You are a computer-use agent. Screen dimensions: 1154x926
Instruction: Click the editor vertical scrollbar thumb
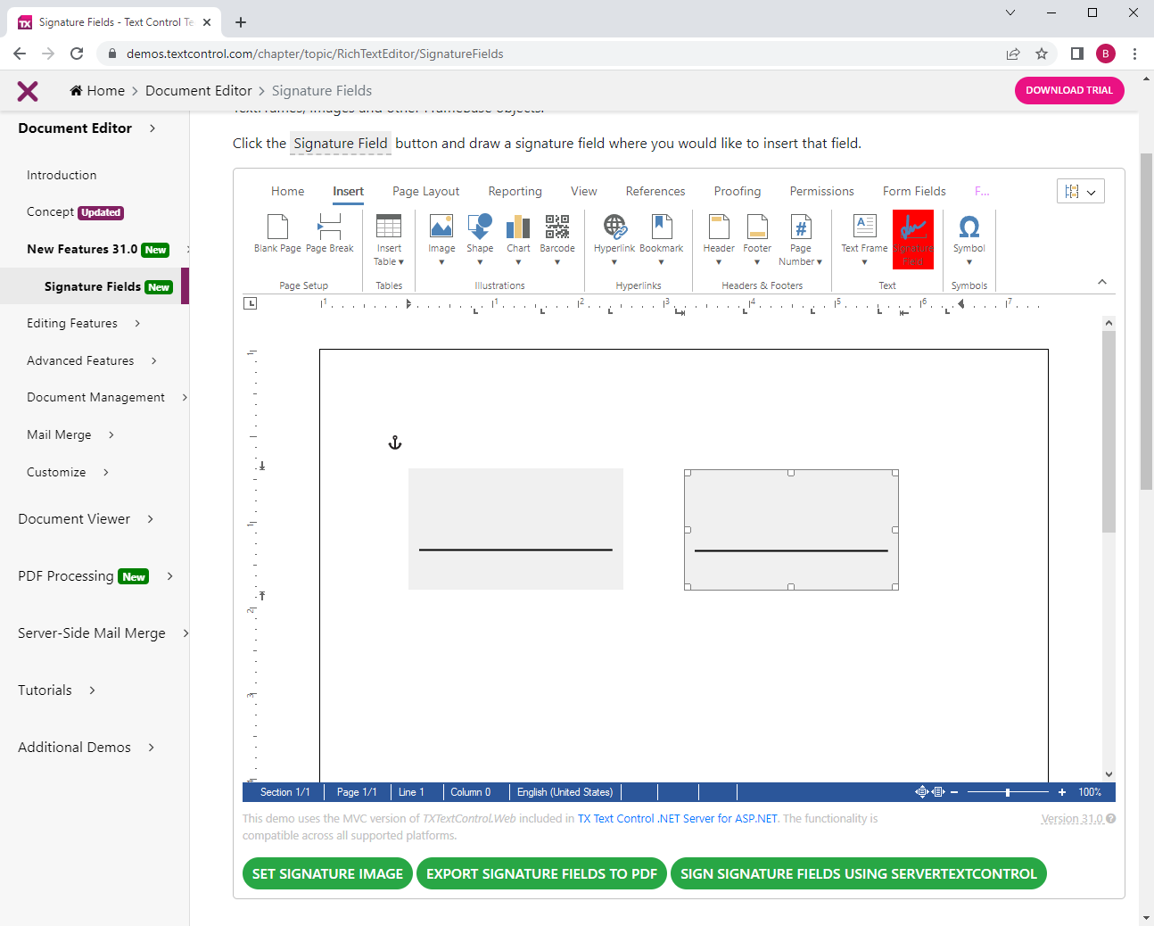[1109, 432]
